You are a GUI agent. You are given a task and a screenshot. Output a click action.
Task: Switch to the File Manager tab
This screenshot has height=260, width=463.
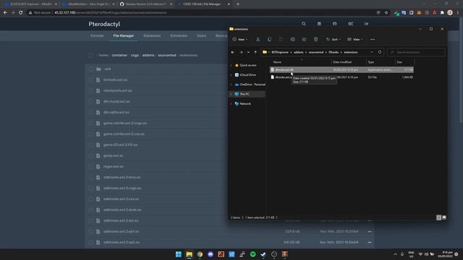click(x=124, y=35)
